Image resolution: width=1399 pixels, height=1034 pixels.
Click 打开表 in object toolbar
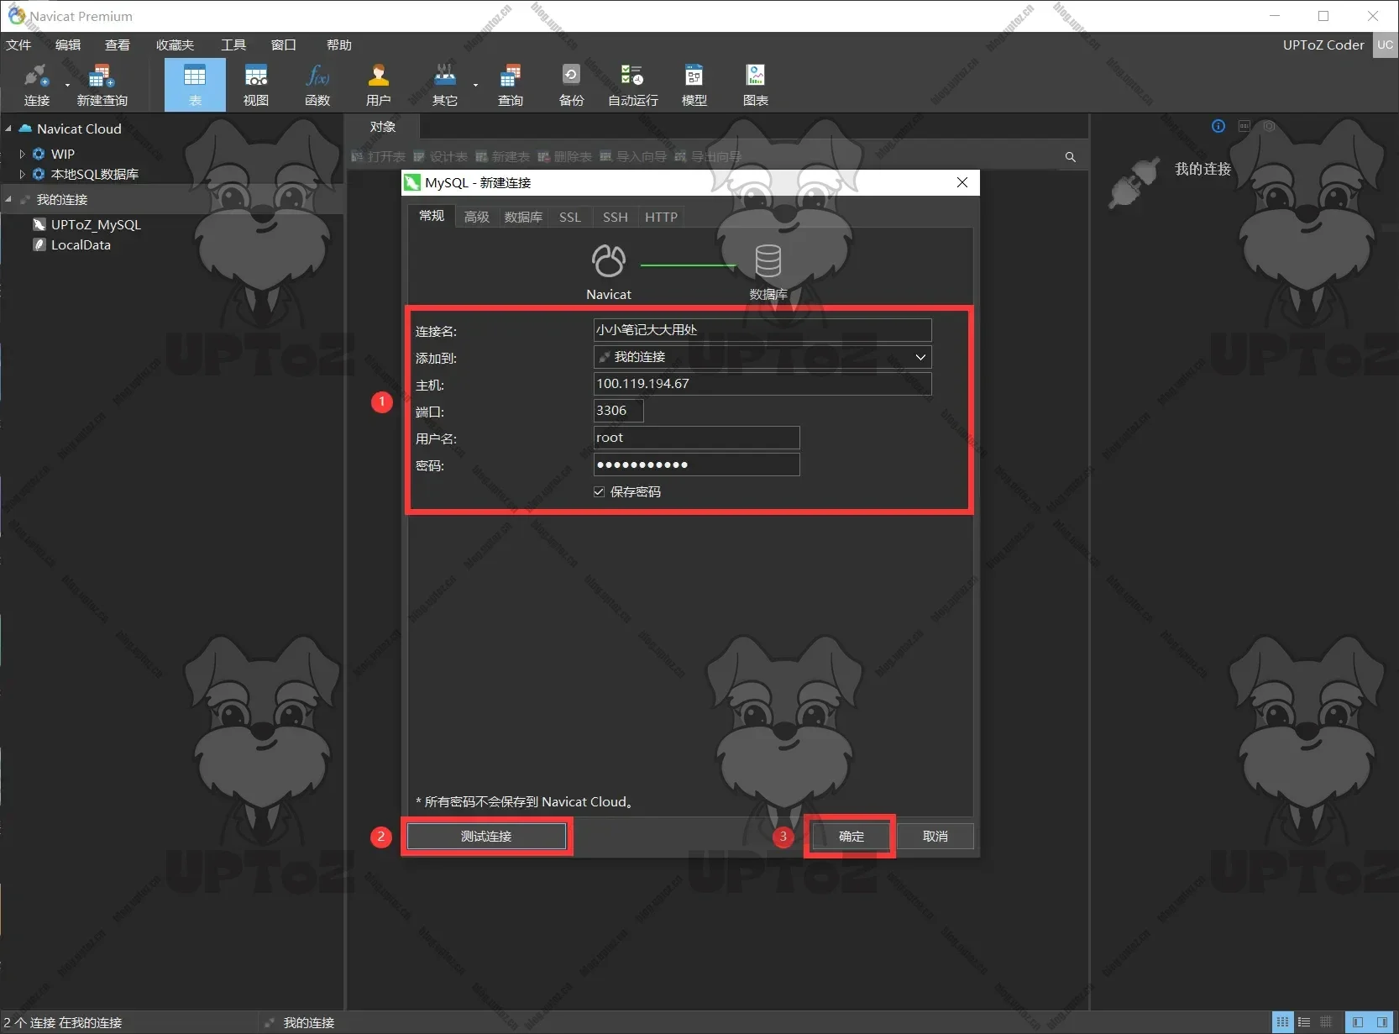(378, 157)
